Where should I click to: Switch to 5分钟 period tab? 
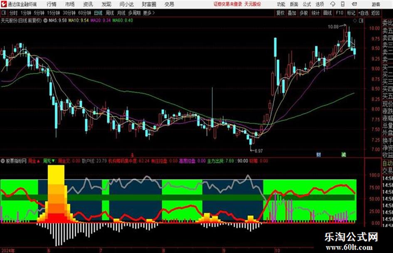click(x=39, y=13)
